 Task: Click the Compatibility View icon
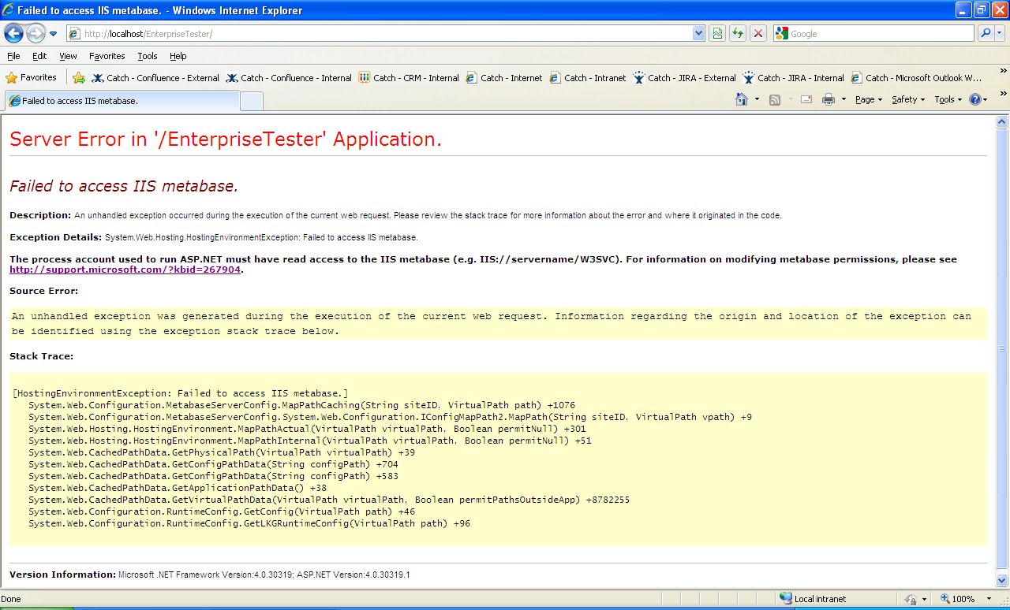click(716, 33)
